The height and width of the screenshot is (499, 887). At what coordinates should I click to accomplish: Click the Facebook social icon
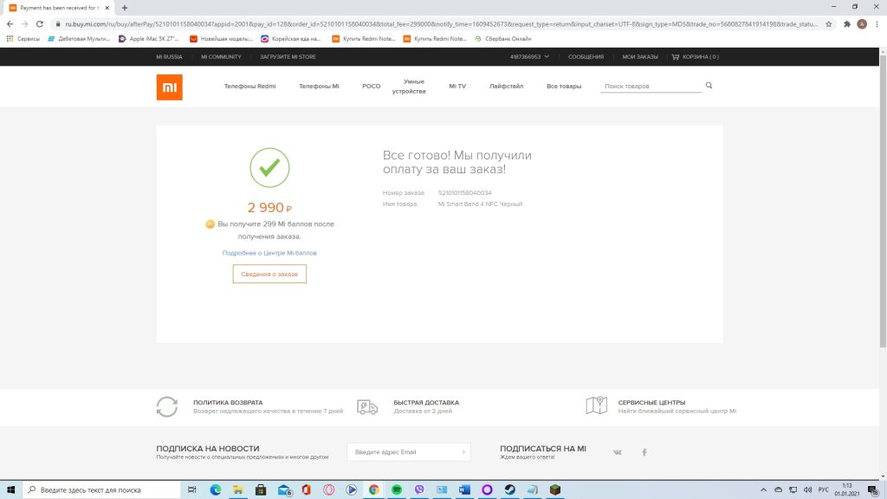[644, 452]
